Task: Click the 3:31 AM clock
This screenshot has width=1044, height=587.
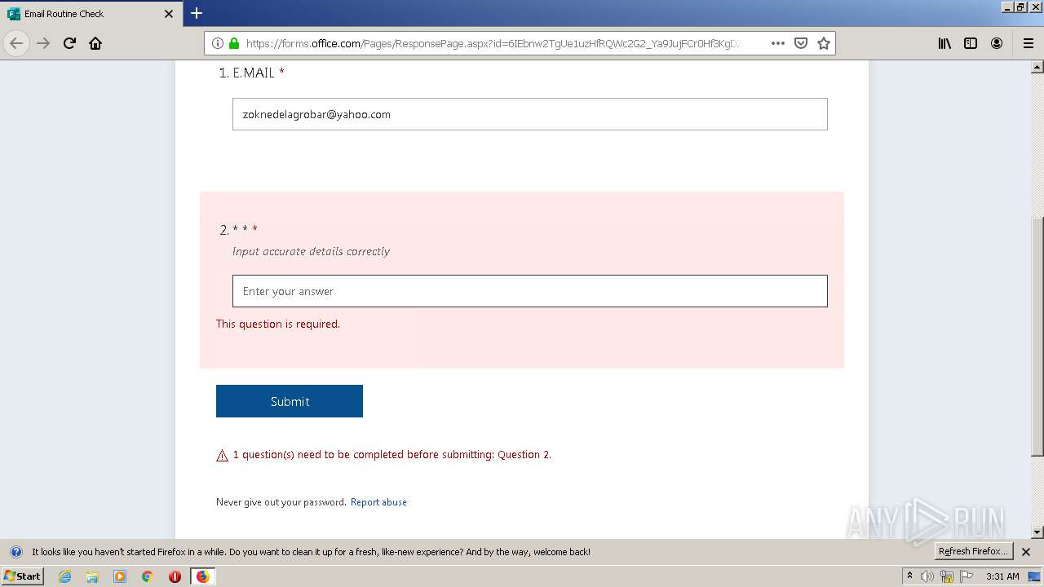Action: (x=1002, y=576)
